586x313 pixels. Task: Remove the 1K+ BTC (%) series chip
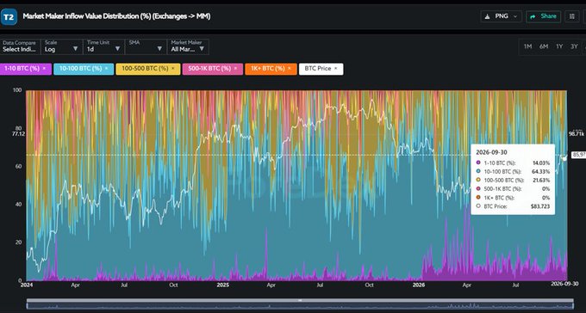click(x=290, y=69)
